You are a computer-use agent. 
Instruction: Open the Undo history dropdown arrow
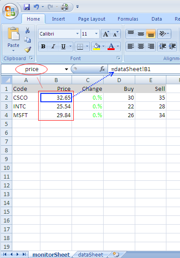tap(43, 7)
